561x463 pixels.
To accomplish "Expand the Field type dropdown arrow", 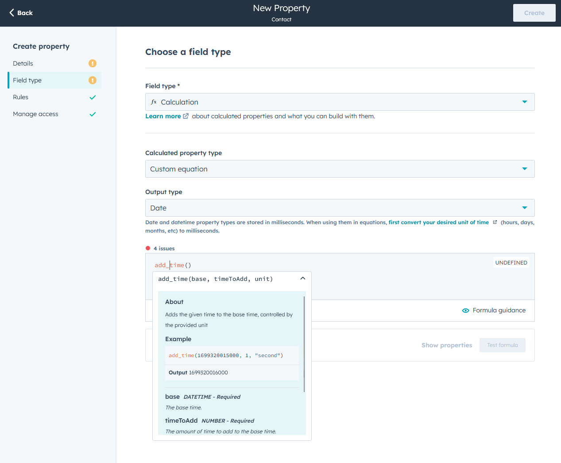I will [524, 102].
